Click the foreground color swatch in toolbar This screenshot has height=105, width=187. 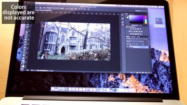22,65
